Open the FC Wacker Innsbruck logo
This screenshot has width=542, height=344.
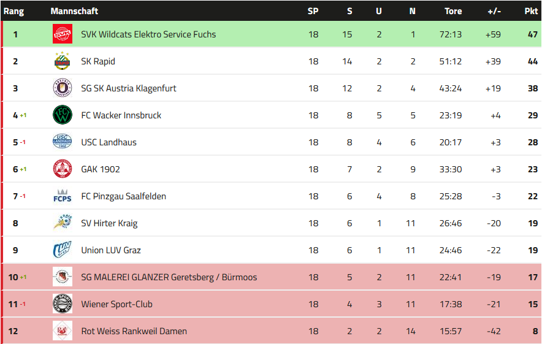[x=62, y=115]
